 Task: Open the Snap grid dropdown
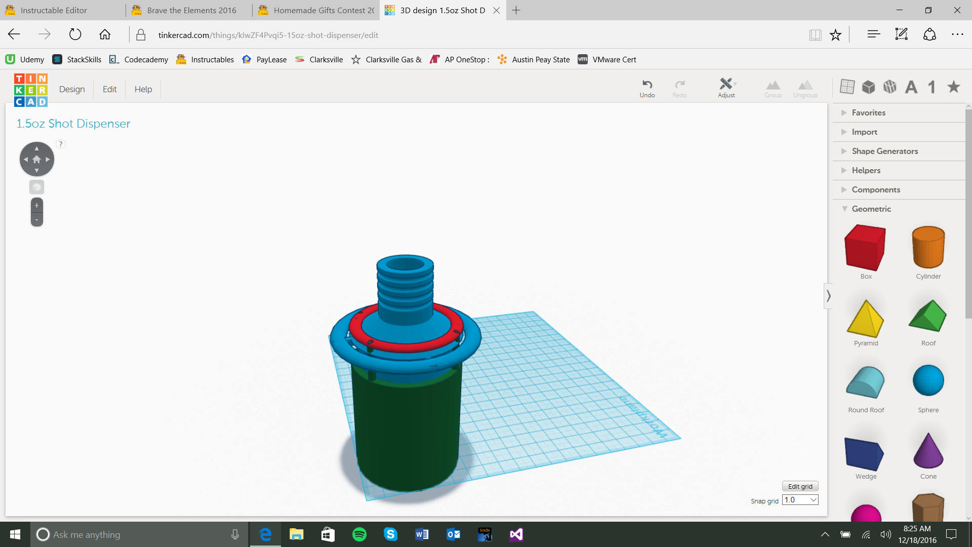point(800,500)
